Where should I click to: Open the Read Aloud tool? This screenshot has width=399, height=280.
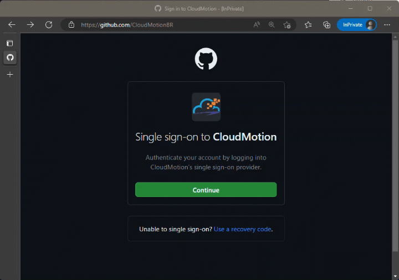tap(257, 25)
